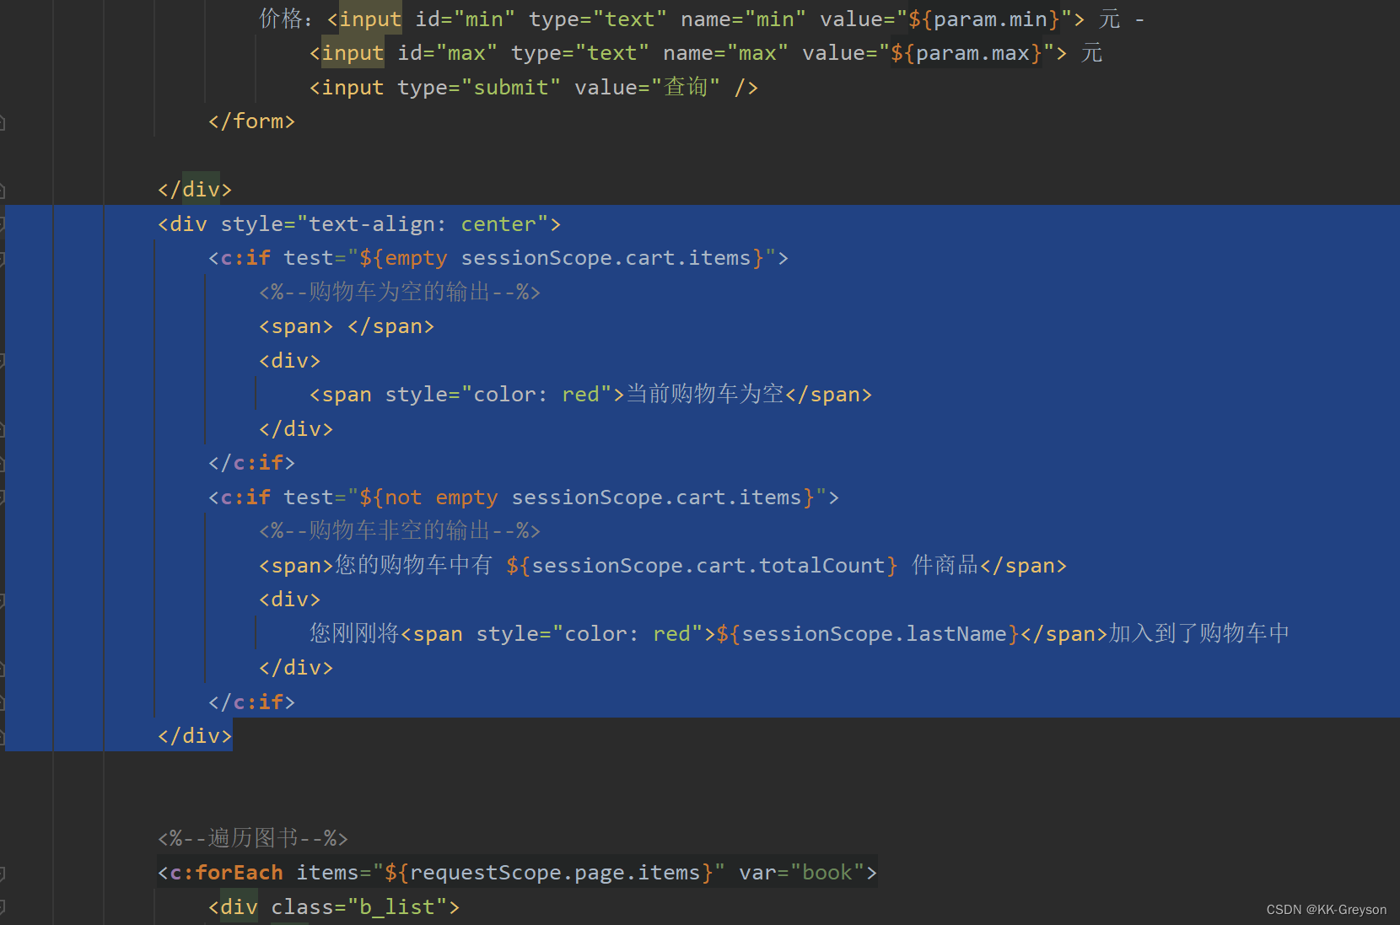Toggle fold marker beside the 'not empty' c:if line
Image resolution: width=1400 pixels, height=925 pixels.
pyautogui.click(x=3, y=497)
